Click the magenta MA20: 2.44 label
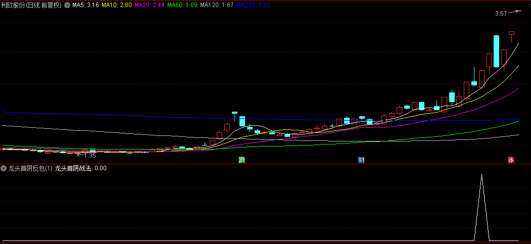The height and width of the screenshot is (244, 531). pyautogui.click(x=150, y=5)
